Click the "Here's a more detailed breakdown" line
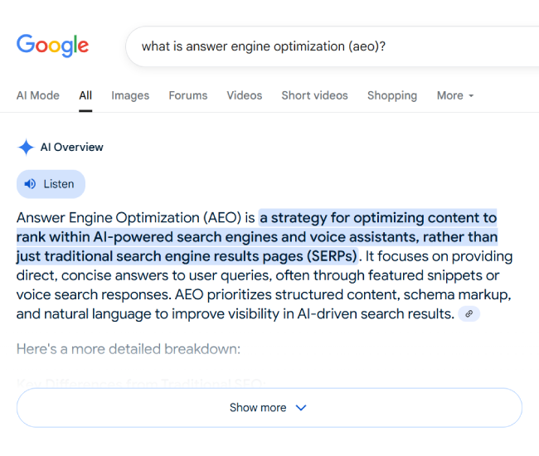 coord(129,349)
